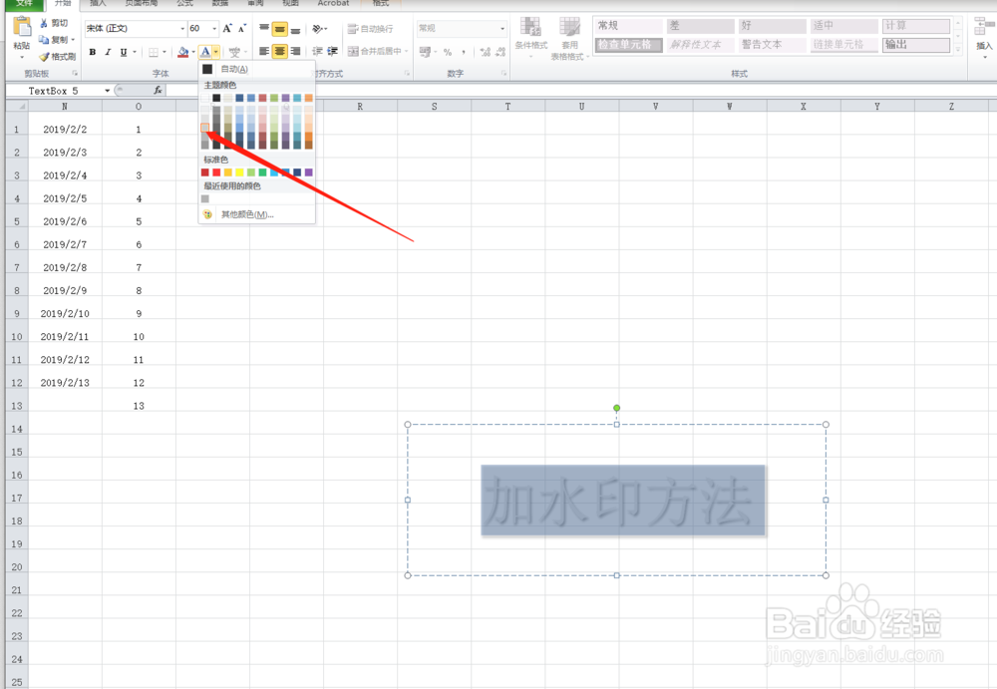The image size is (997, 689).
Task: Open 其他颜色(M)... palette icon entry
Action: click(207, 214)
